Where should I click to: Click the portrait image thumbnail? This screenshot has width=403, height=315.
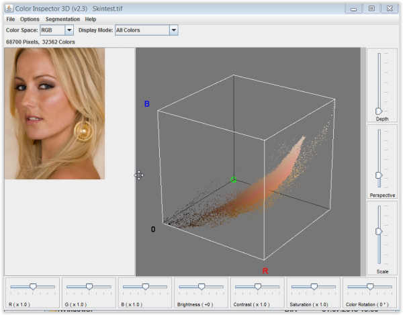point(54,114)
